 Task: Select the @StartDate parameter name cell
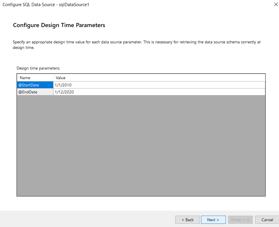click(x=35, y=85)
